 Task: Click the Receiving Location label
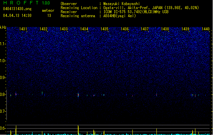[x=79, y=8]
